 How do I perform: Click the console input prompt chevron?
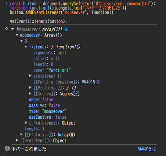[7, 4]
